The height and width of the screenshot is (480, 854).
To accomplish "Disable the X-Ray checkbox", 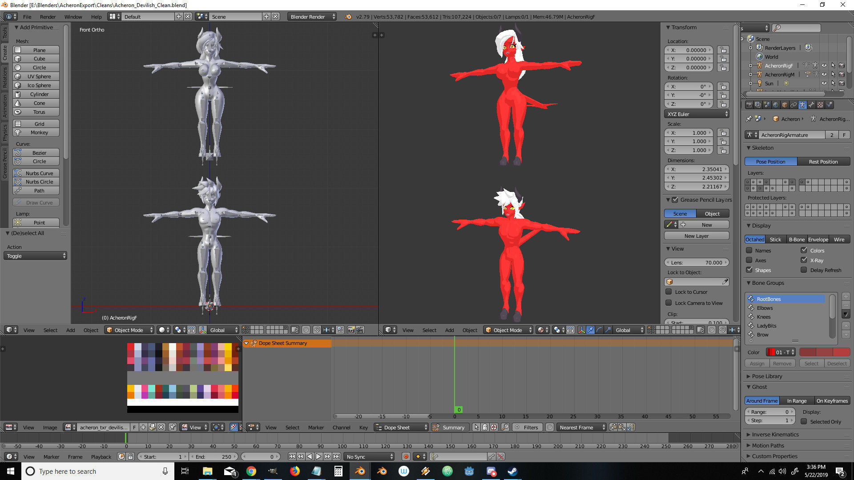I will point(804,260).
